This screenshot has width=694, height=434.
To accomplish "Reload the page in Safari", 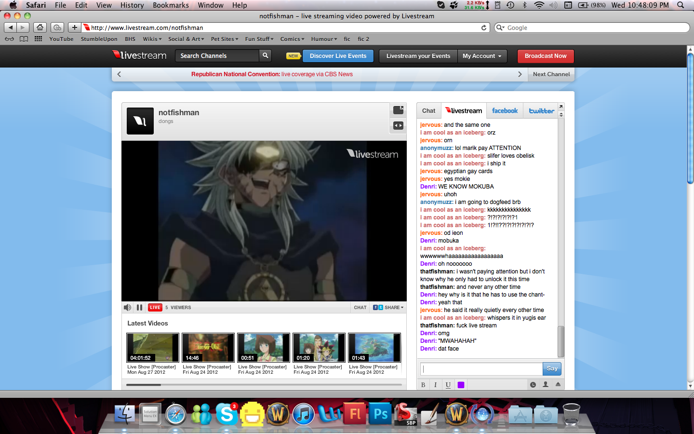I will coord(484,27).
